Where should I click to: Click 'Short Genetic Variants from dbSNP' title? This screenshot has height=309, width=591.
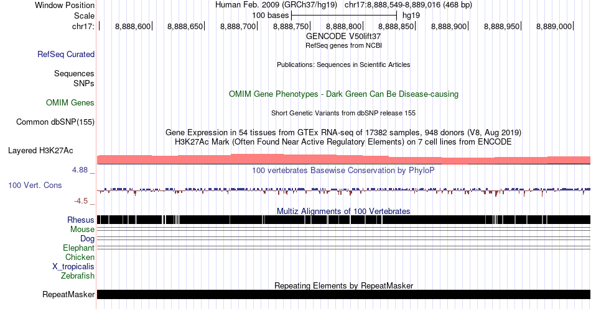[x=343, y=113]
